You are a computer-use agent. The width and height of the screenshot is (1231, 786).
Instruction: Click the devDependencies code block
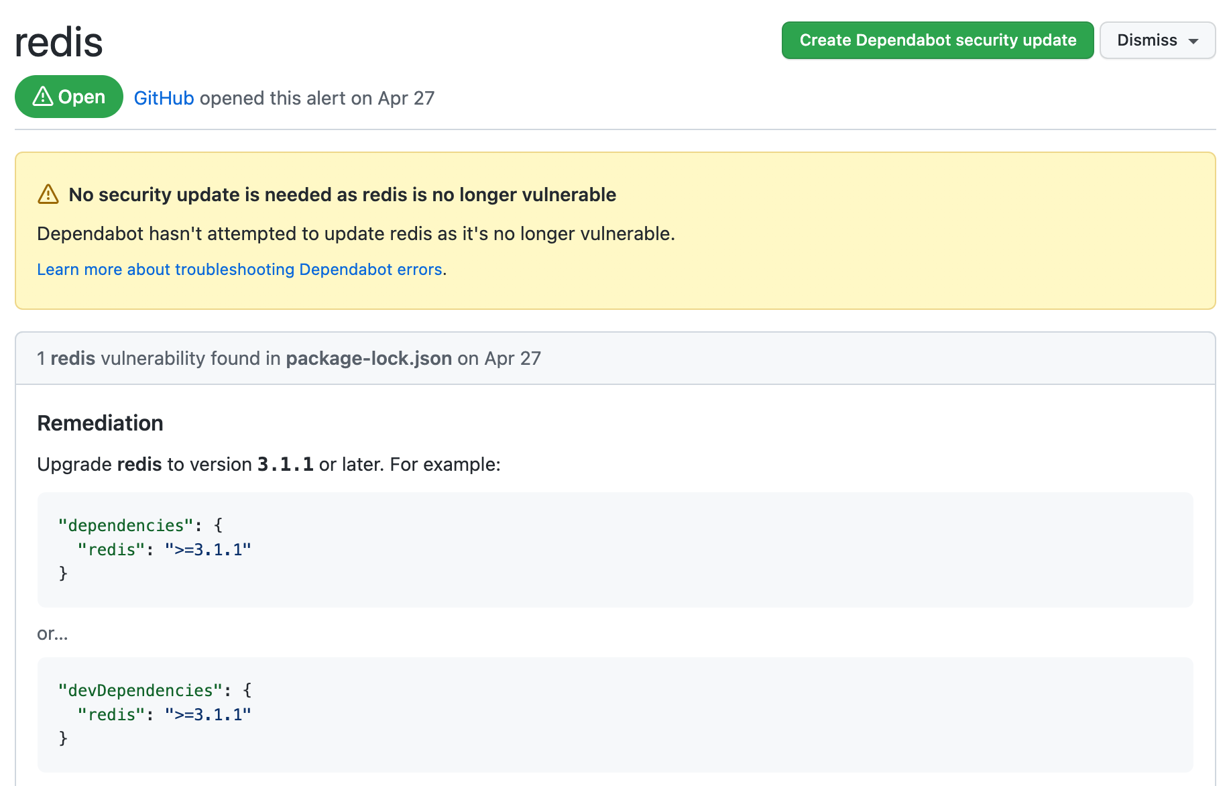pos(615,715)
